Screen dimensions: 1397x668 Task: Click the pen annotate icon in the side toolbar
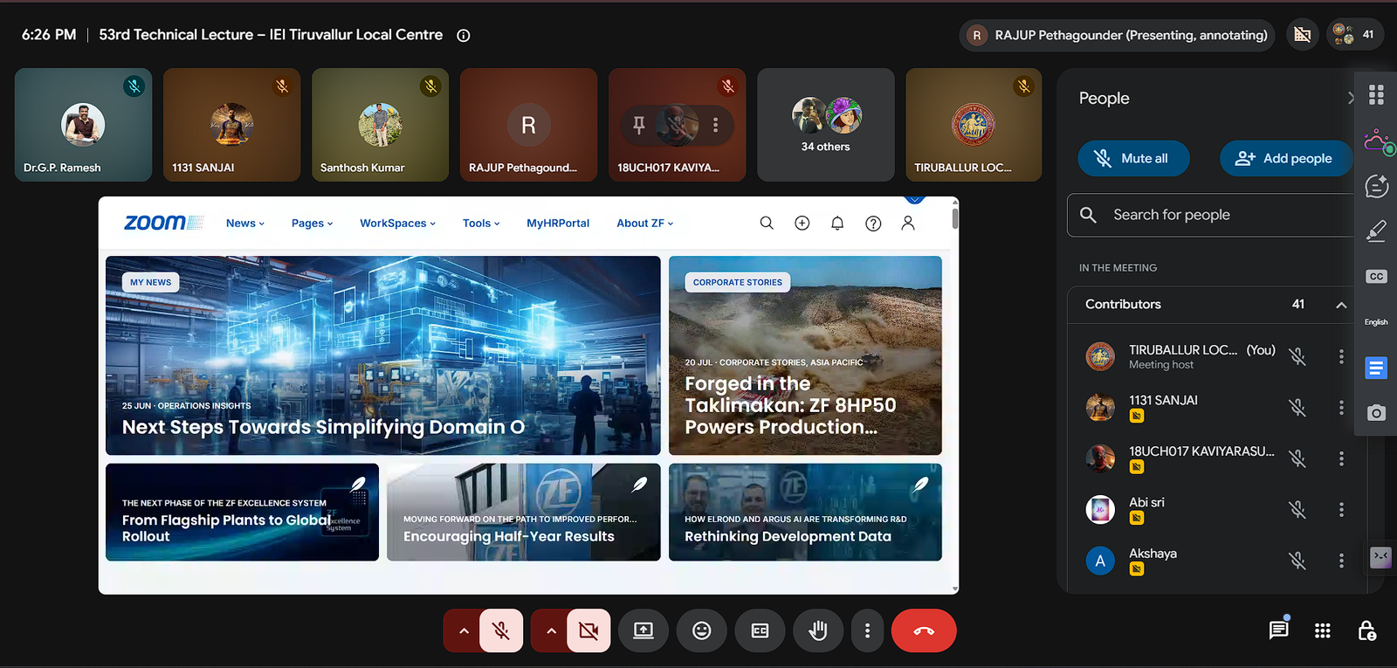pyautogui.click(x=1376, y=231)
